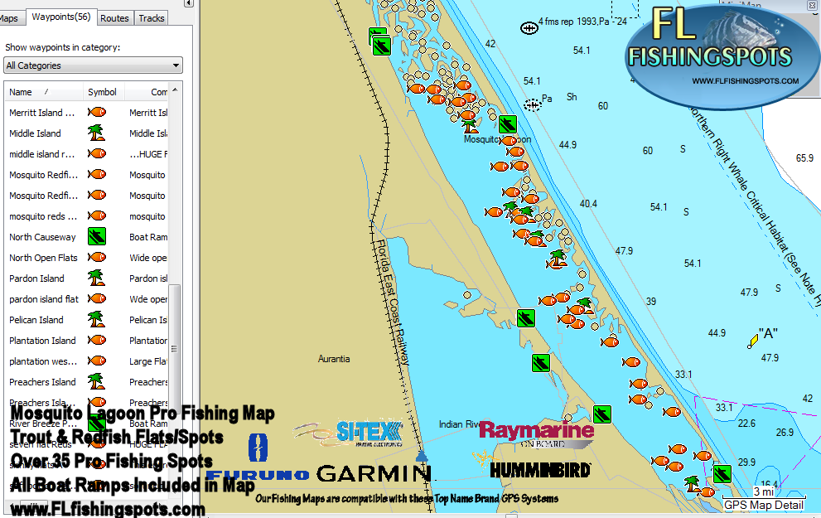Click the boat ramp icon above the 3 mi scale
The width and height of the screenshot is (821, 518).
722,473
